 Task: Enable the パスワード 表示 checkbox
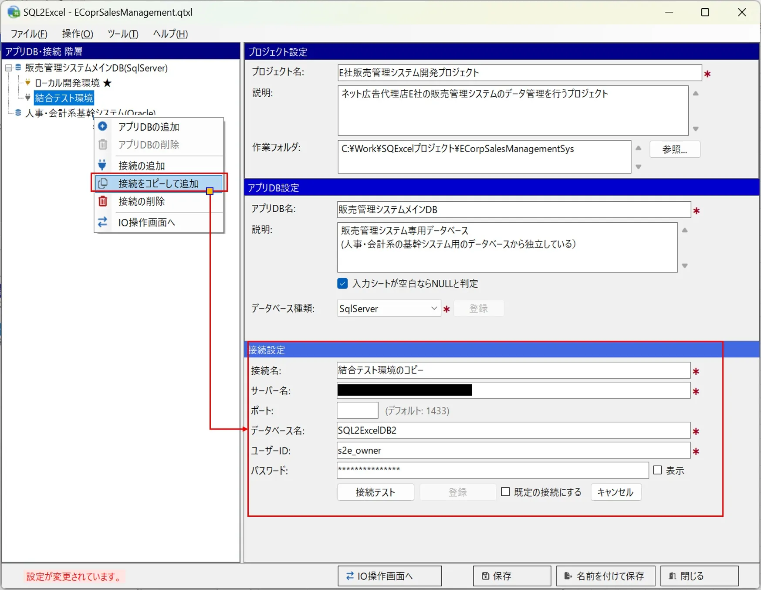point(658,470)
